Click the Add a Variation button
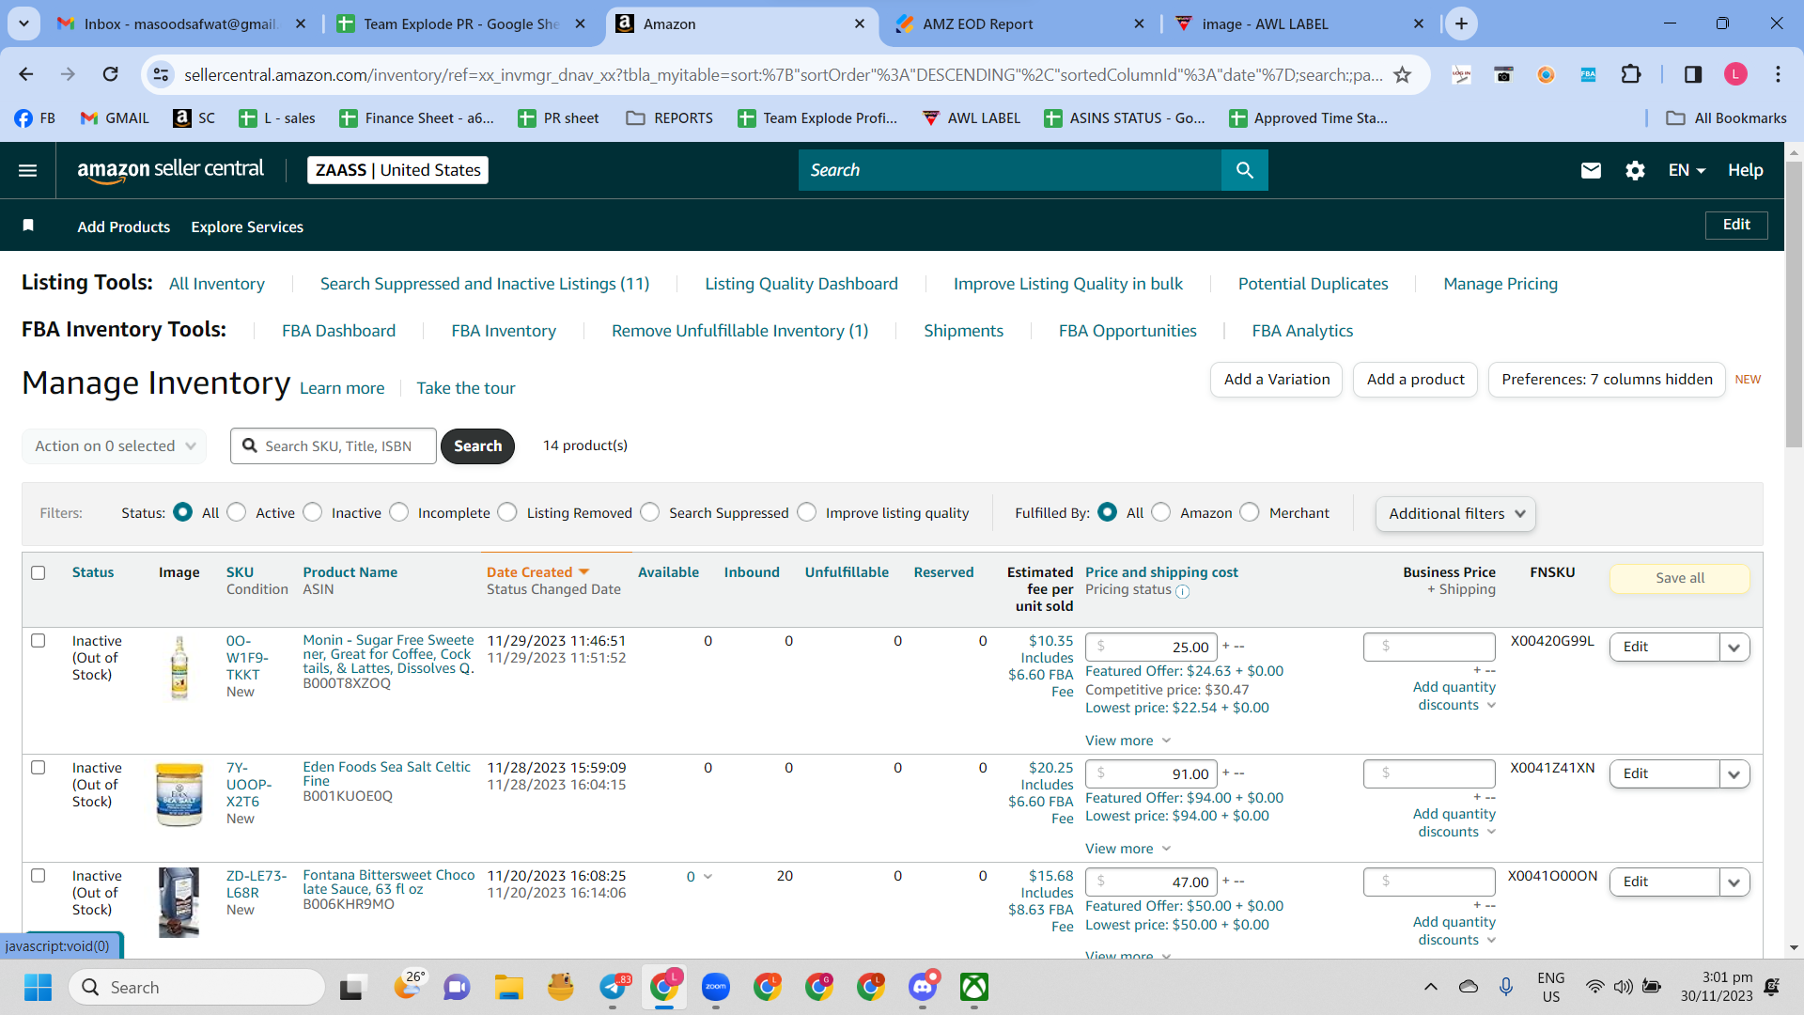Viewport: 1804px width, 1015px height. tap(1277, 380)
